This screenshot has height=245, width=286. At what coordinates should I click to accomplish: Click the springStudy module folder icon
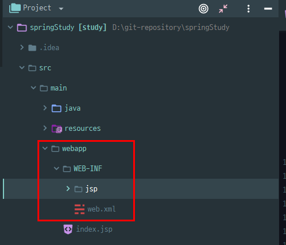[x=22, y=28]
